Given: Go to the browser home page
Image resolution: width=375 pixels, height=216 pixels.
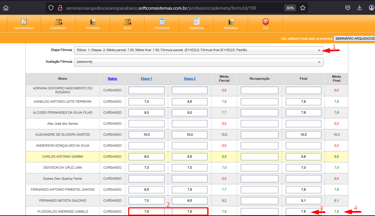Looking at the screenshot, I should (x=6, y=8).
